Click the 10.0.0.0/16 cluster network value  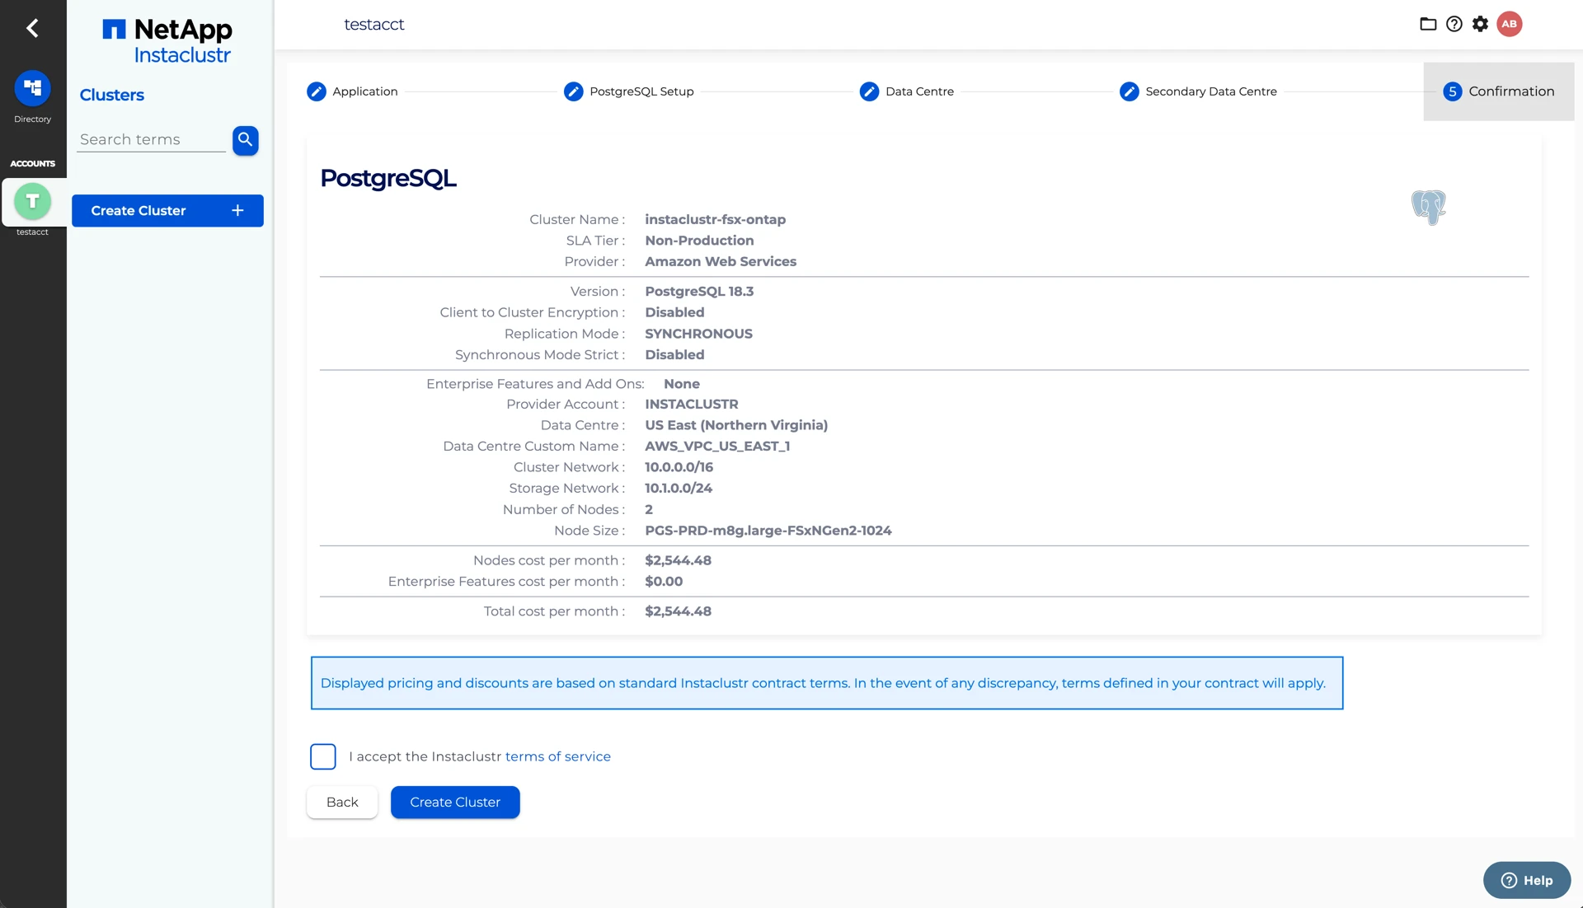tap(679, 467)
